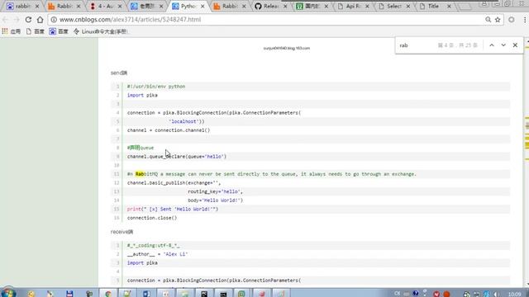Close the 'Title' tab
Screen dimensions: 529x297
coord(449,6)
